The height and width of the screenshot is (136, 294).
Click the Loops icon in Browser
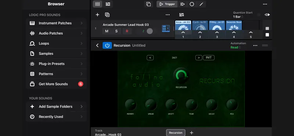click(x=32, y=43)
